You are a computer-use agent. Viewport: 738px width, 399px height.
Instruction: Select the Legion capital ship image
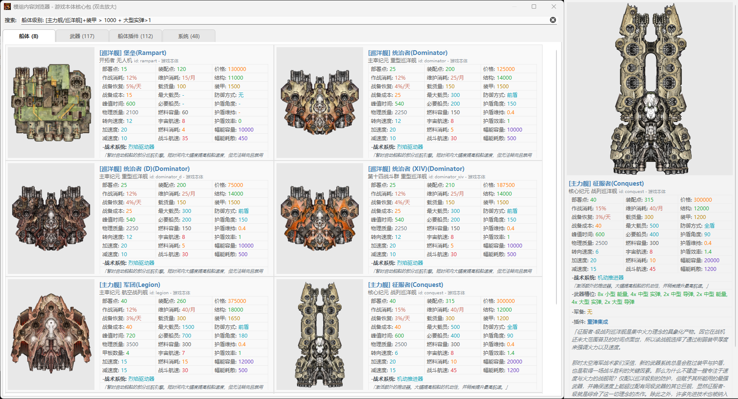[x=51, y=334]
